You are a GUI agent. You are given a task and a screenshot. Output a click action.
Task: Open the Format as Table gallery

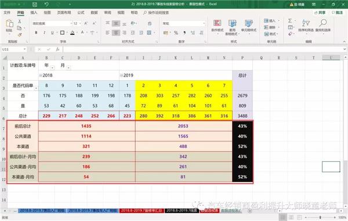[233, 27]
